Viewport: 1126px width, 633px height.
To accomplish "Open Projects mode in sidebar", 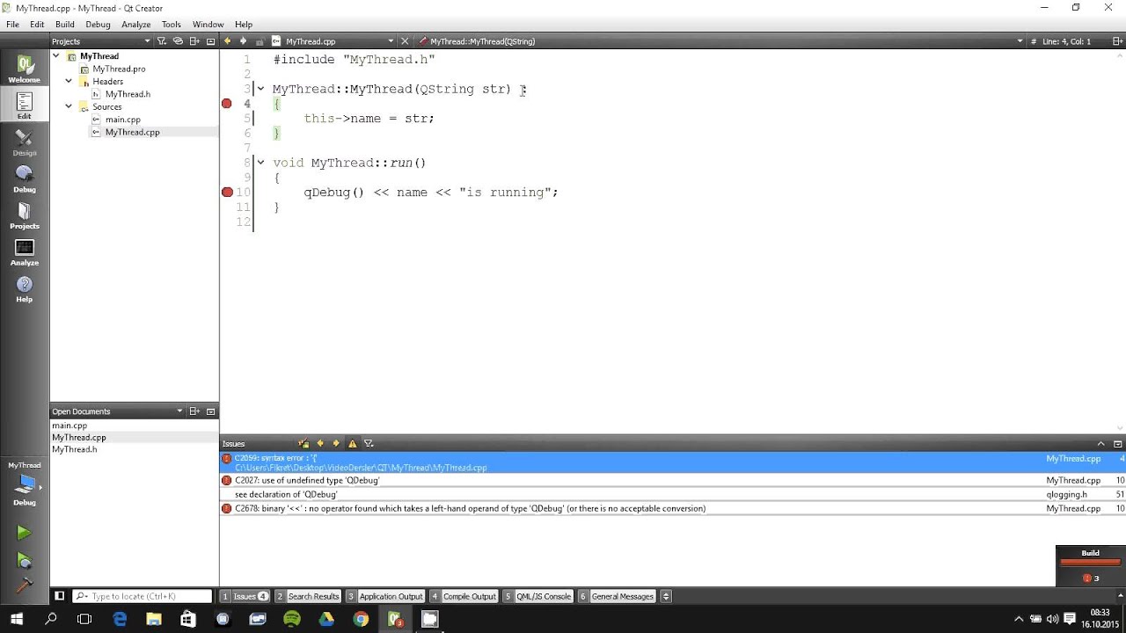I will [x=24, y=216].
